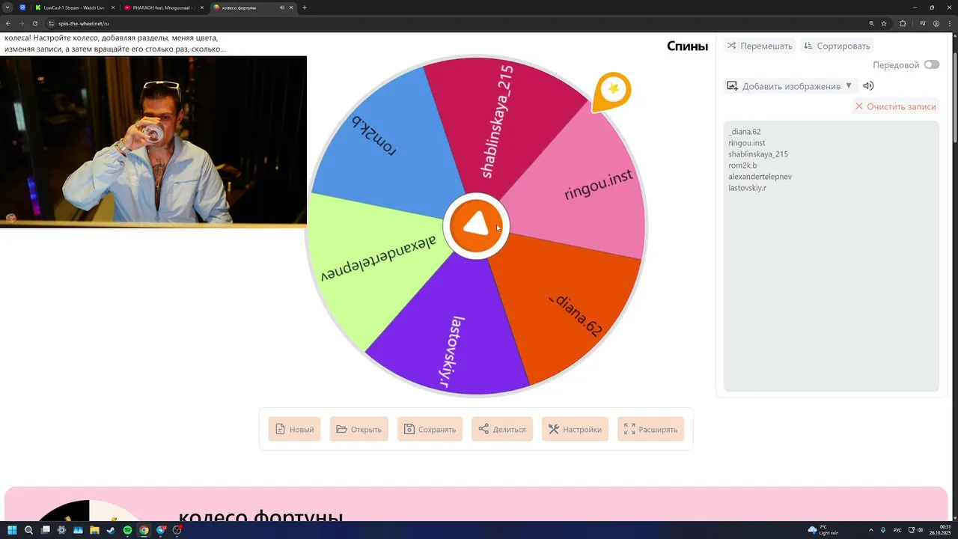
Task: Reload the page
Action: [34, 23]
